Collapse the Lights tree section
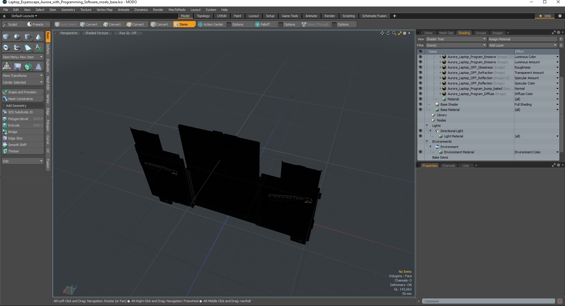The width and height of the screenshot is (565, 306). 427,126
